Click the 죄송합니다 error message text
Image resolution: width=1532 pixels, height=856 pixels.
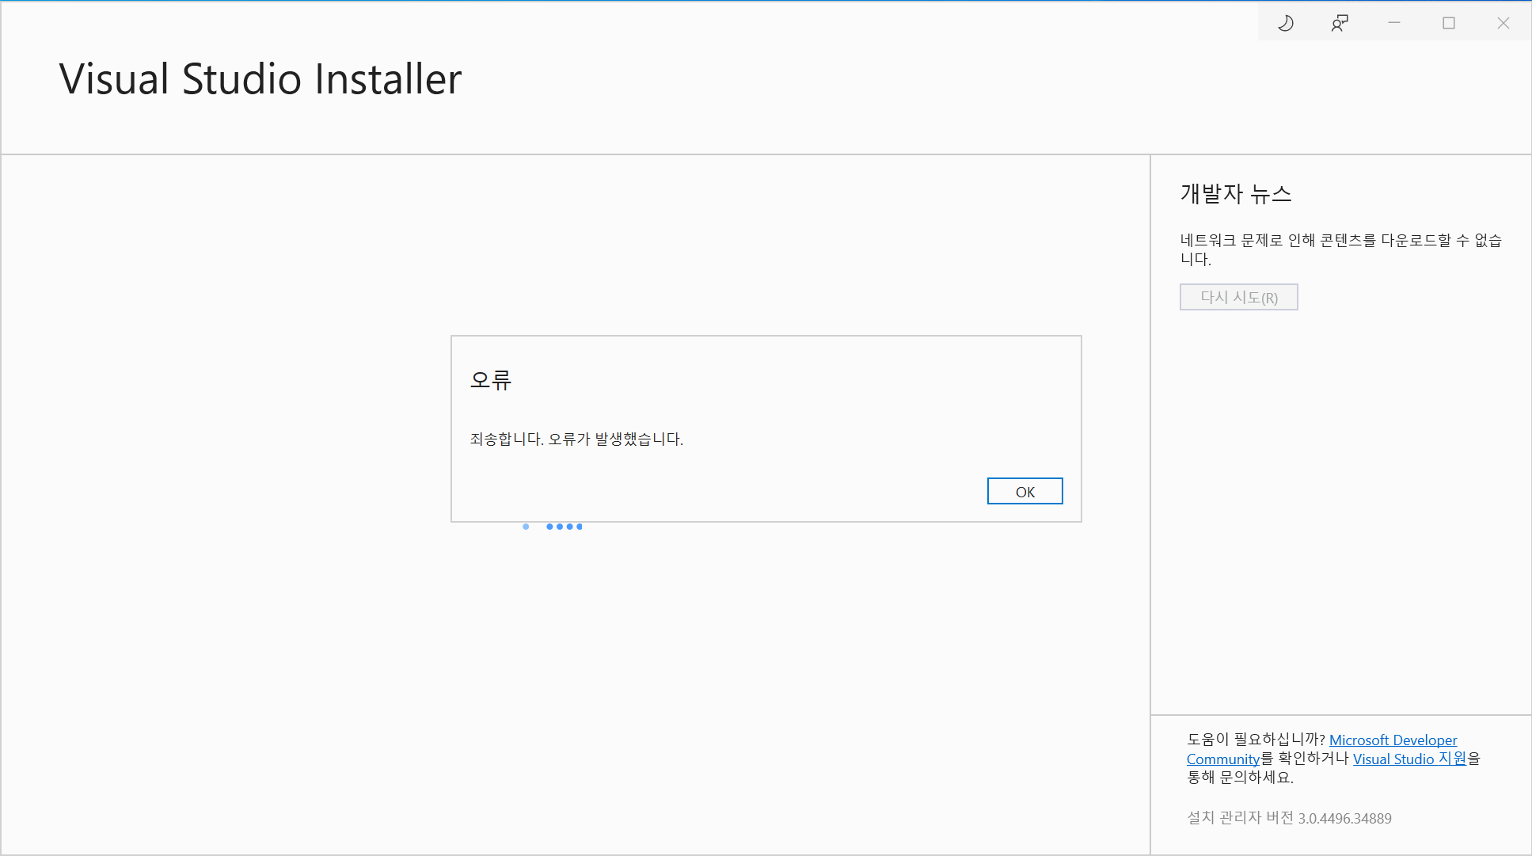tap(576, 439)
